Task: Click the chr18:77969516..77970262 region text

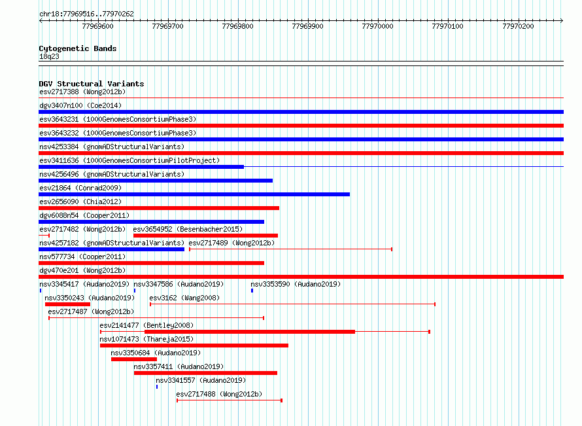Action: pos(86,14)
